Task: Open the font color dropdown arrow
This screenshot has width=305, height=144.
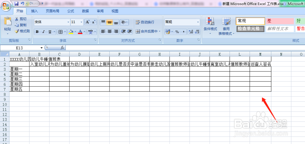Action: coord(84,32)
